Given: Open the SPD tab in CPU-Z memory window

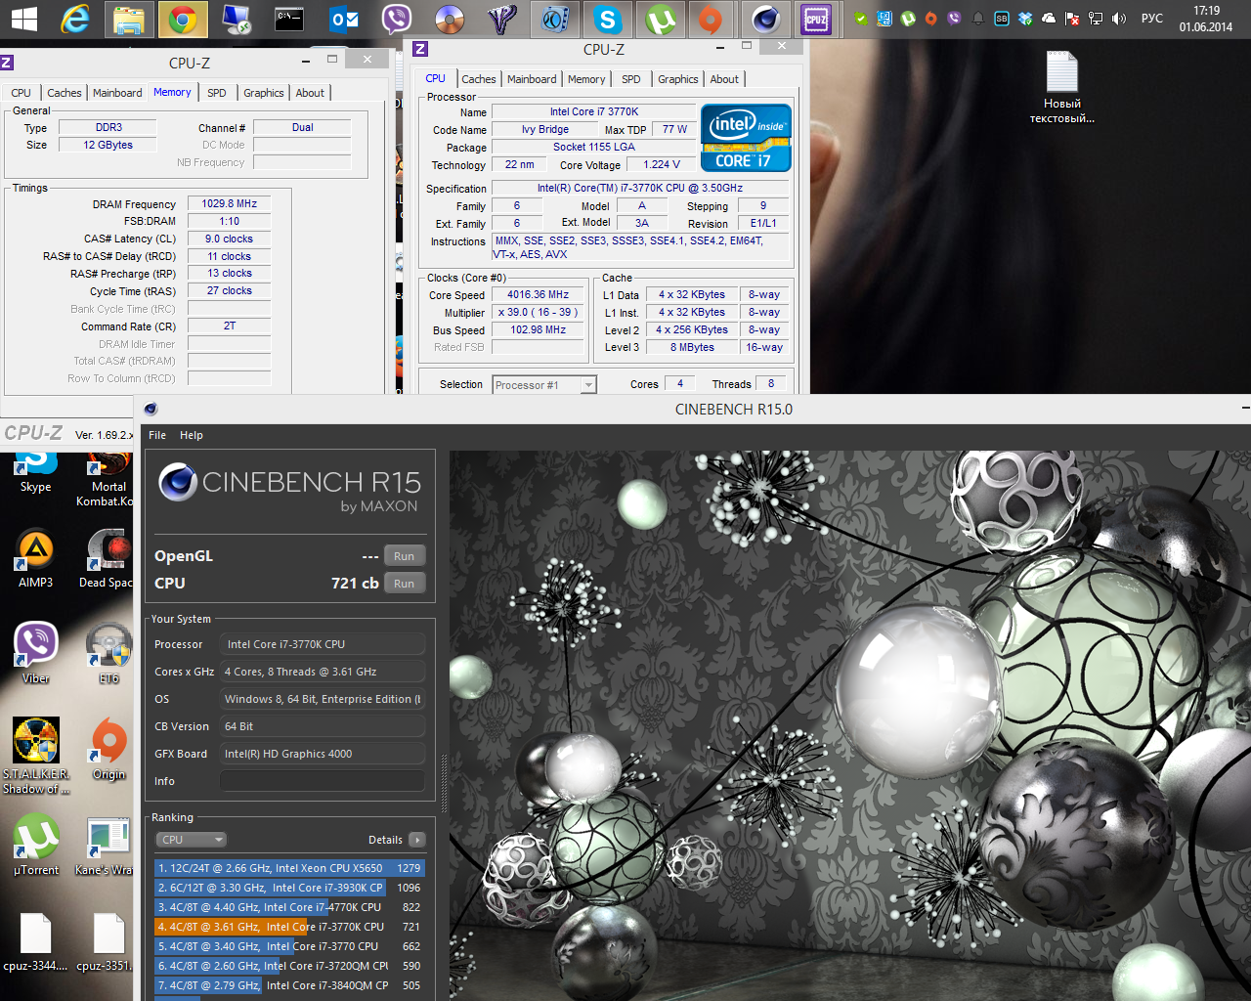Looking at the screenshot, I should (x=217, y=93).
